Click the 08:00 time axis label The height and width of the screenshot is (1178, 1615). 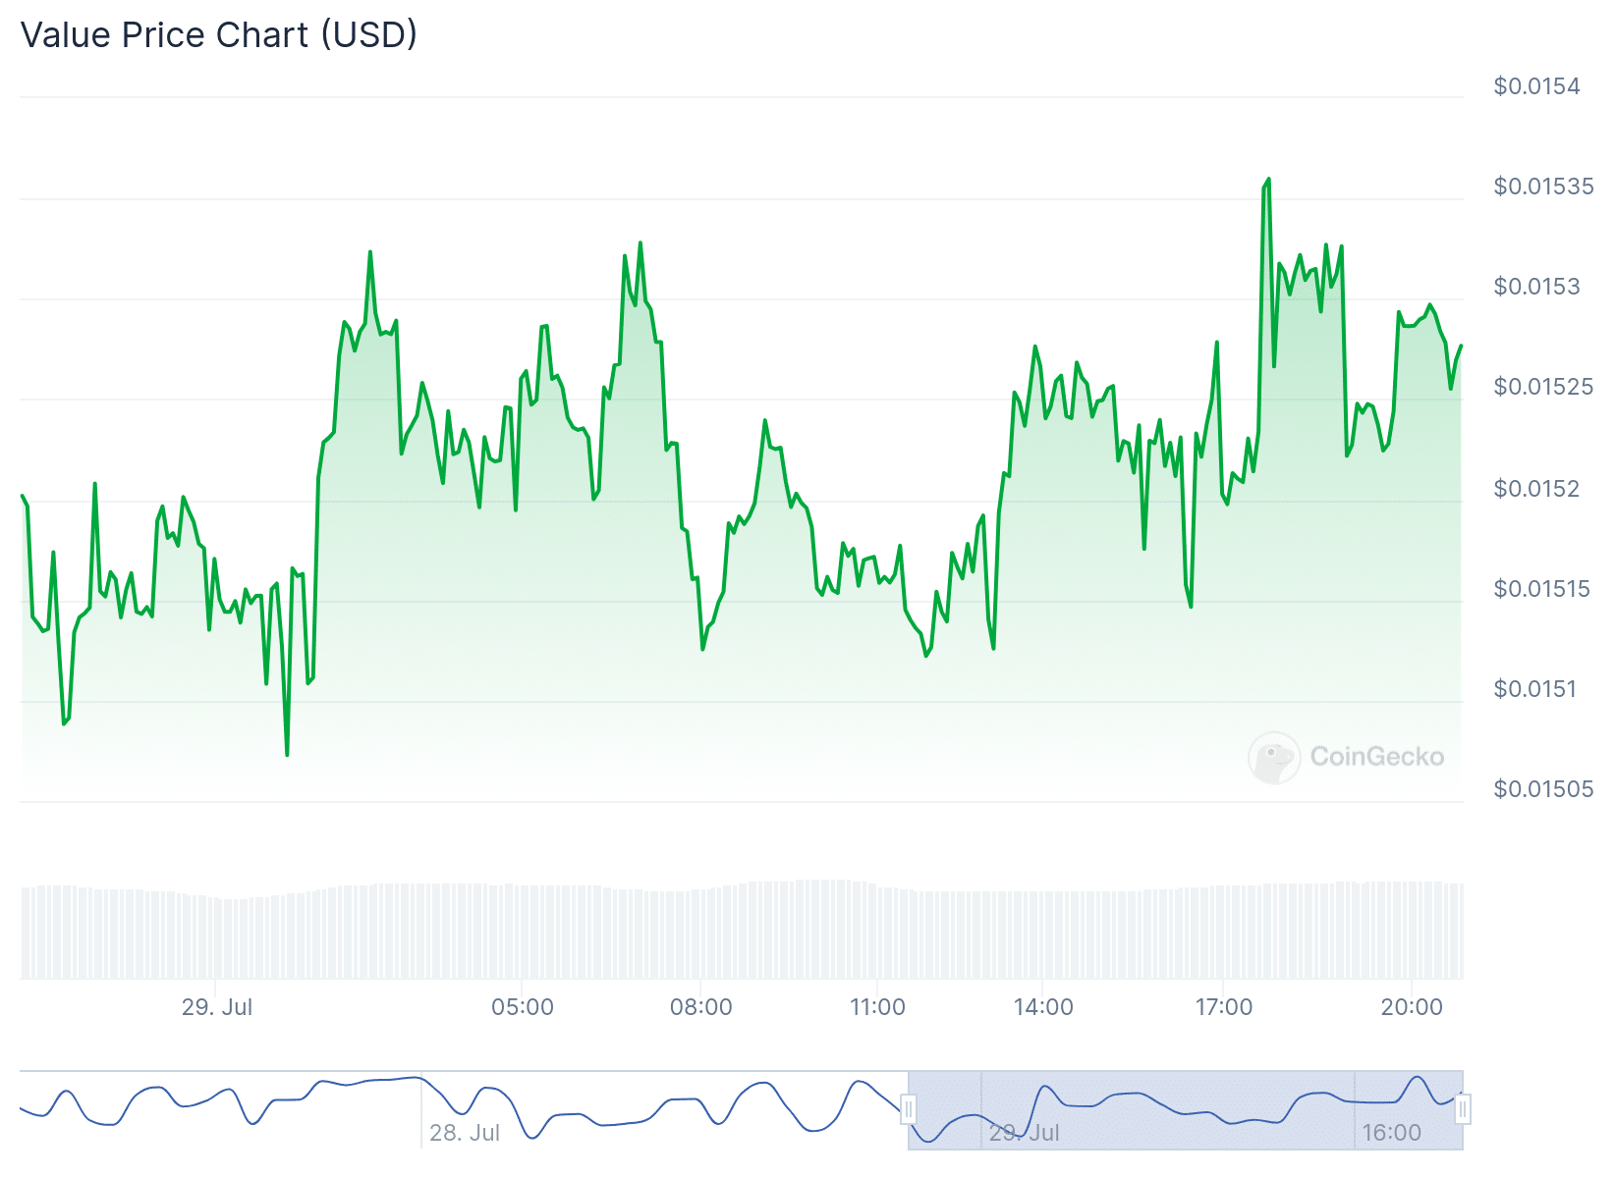700,1007
